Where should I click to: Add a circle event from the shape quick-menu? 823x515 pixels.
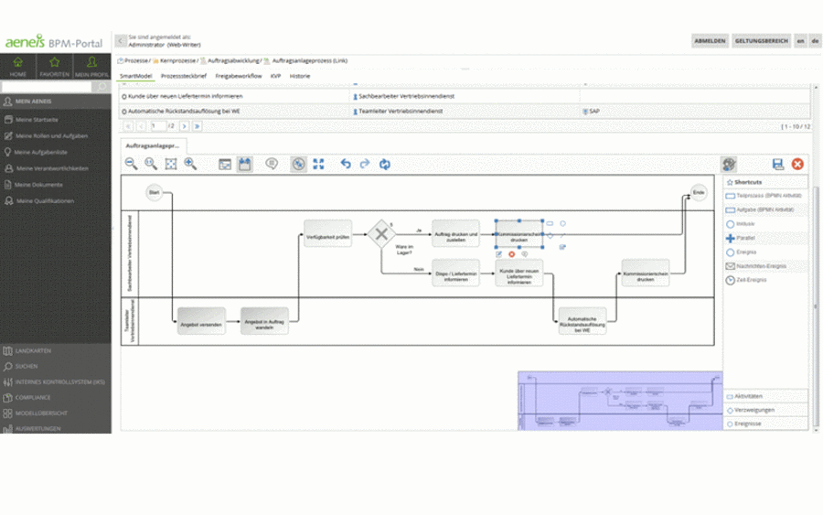tap(562, 223)
